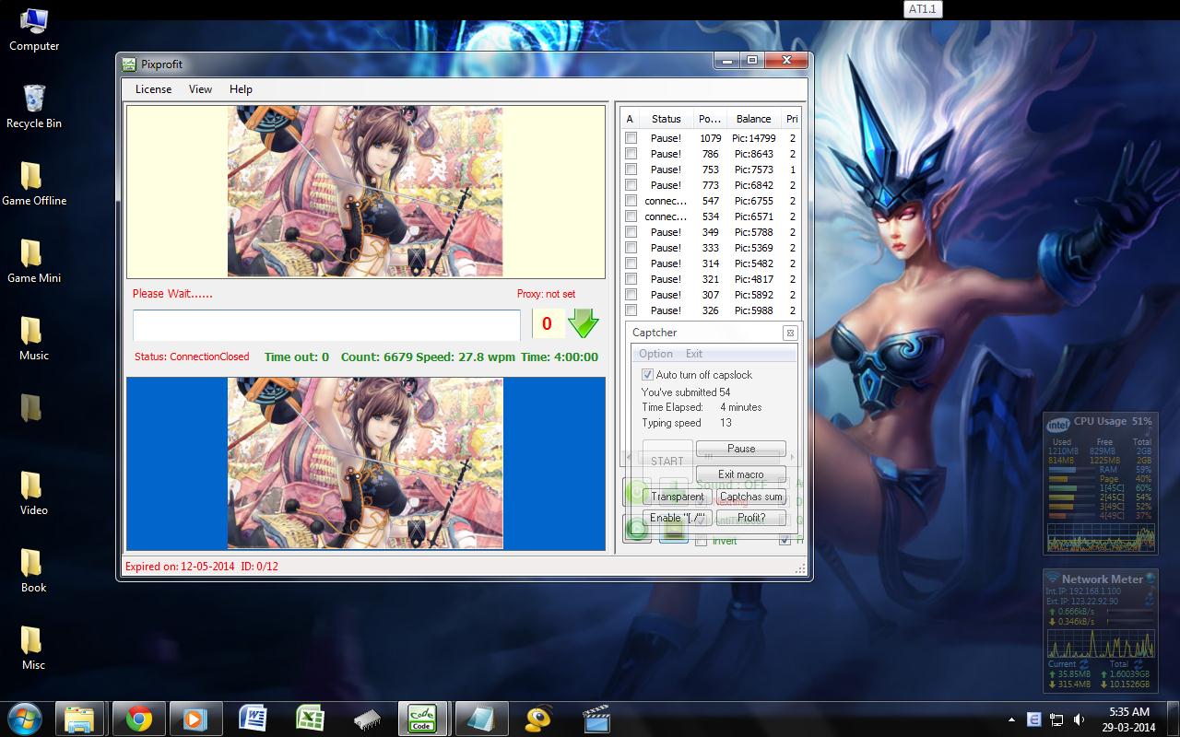Select the Game Mini folder icon
The width and height of the screenshot is (1180, 737).
click(34, 261)
